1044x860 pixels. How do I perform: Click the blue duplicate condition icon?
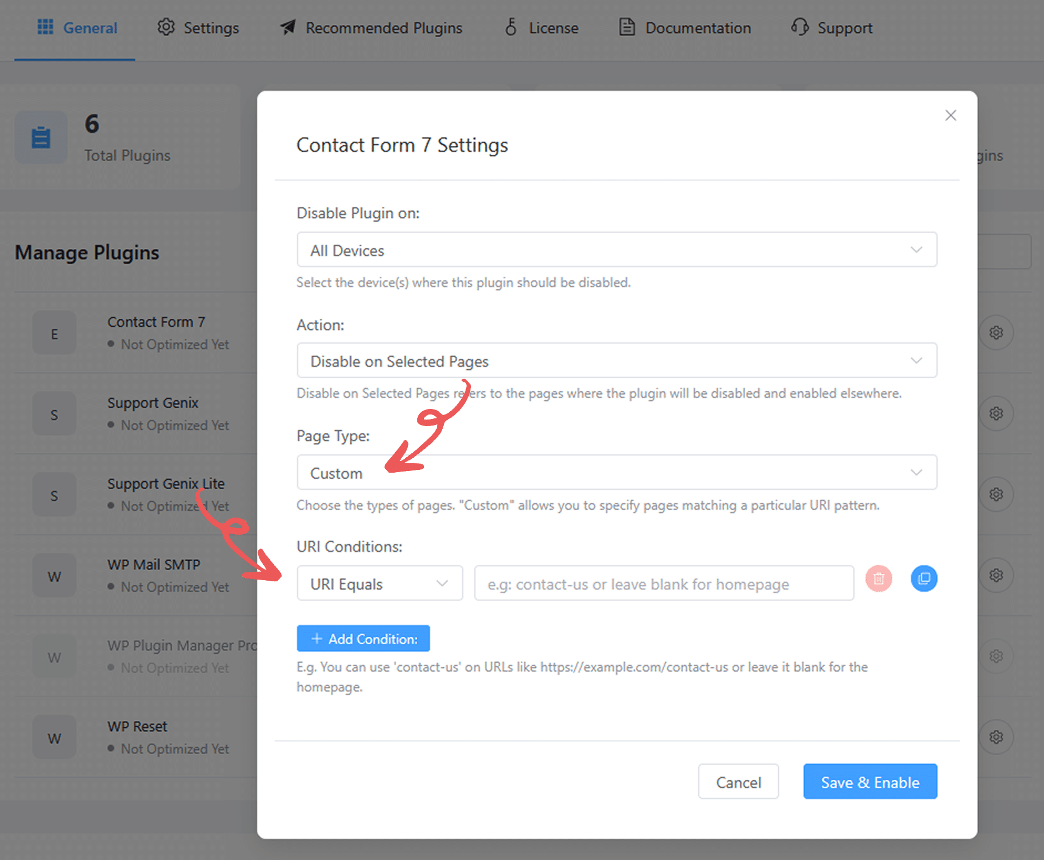tap(924, 579)
